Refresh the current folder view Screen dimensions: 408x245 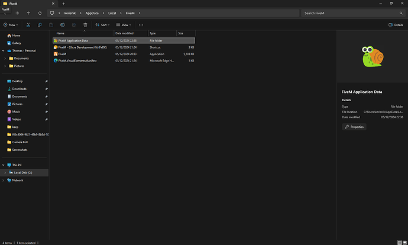tap(40, 13)
